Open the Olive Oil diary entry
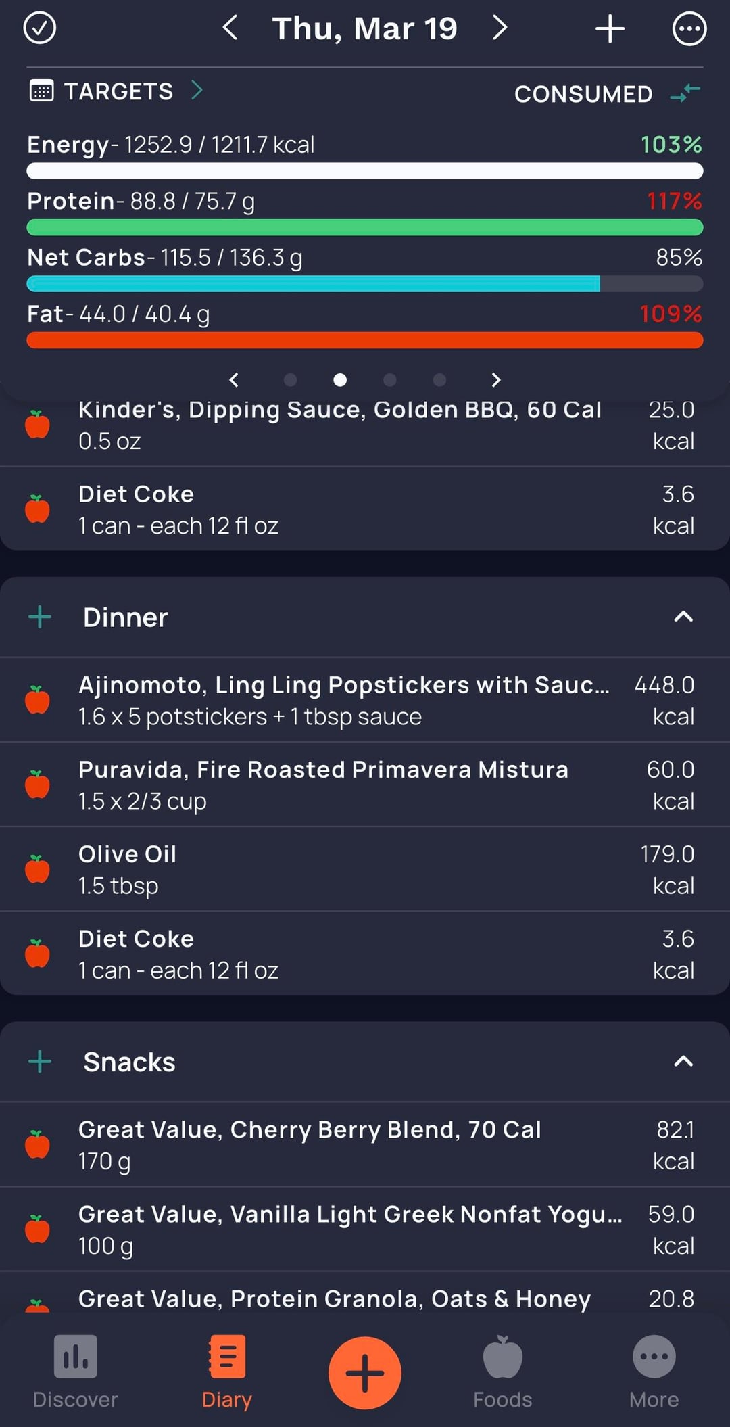Viewport: 730px width, 1427px height. (365, 869)
